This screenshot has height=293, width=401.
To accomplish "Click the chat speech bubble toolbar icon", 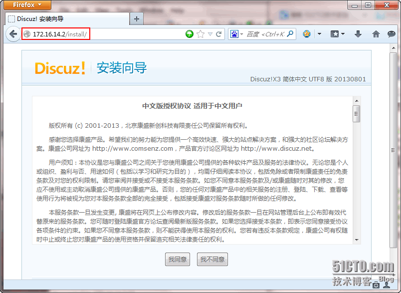I will [392, 34].
